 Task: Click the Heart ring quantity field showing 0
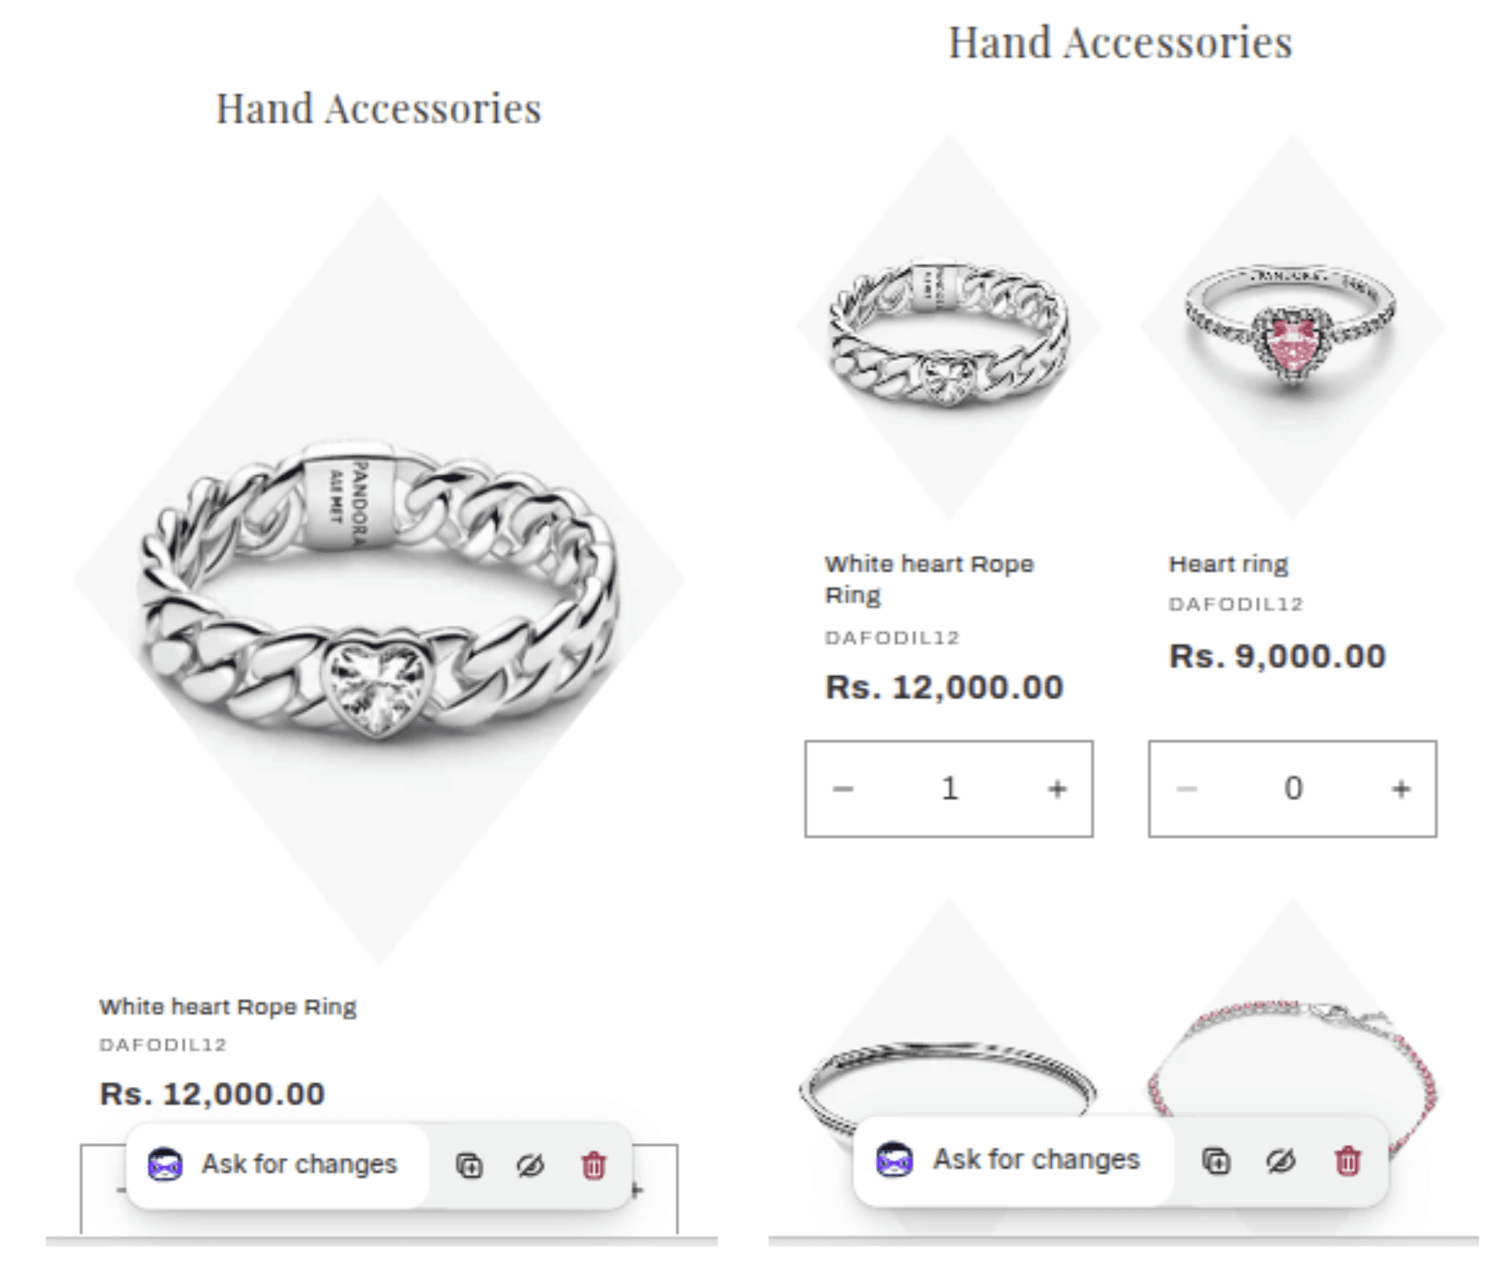pyautogui.click(x=1293, y=788)
